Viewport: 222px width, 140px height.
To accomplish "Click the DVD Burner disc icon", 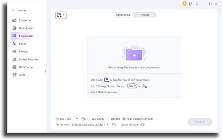I will 14,67.
